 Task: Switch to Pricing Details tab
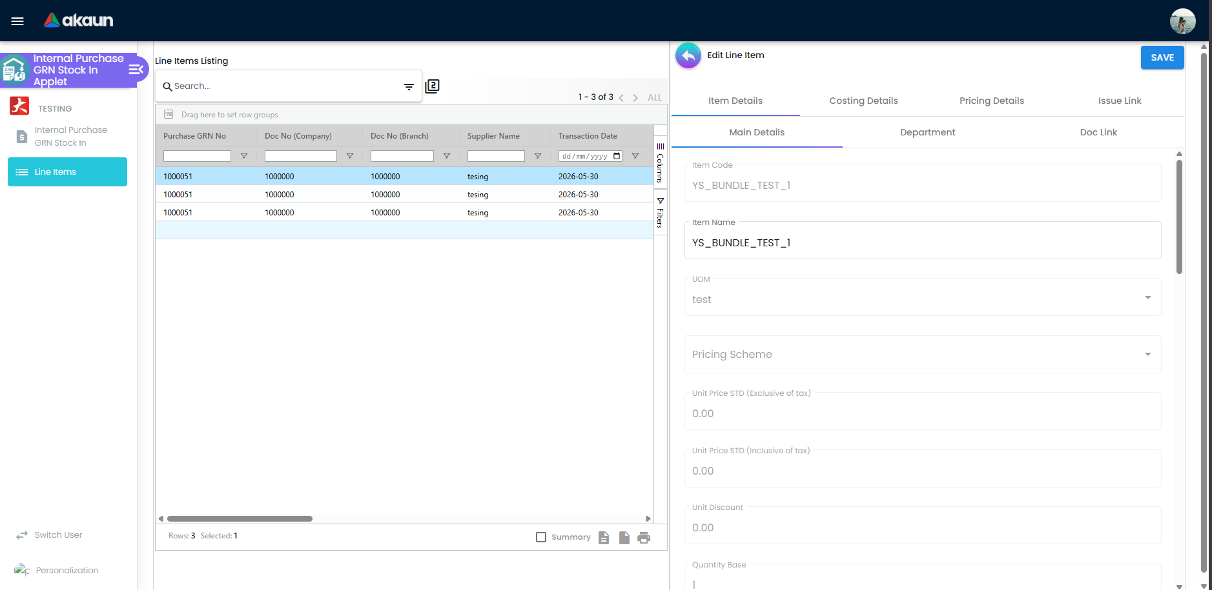coord(992,101)
